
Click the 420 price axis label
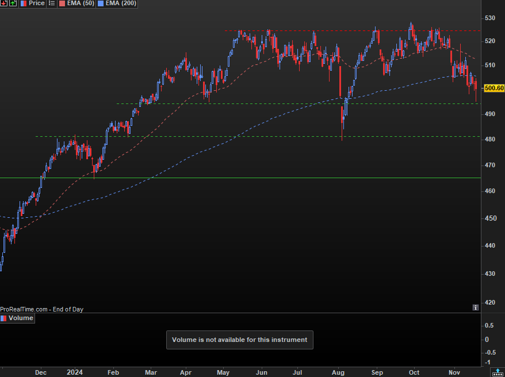coord(490,303)
